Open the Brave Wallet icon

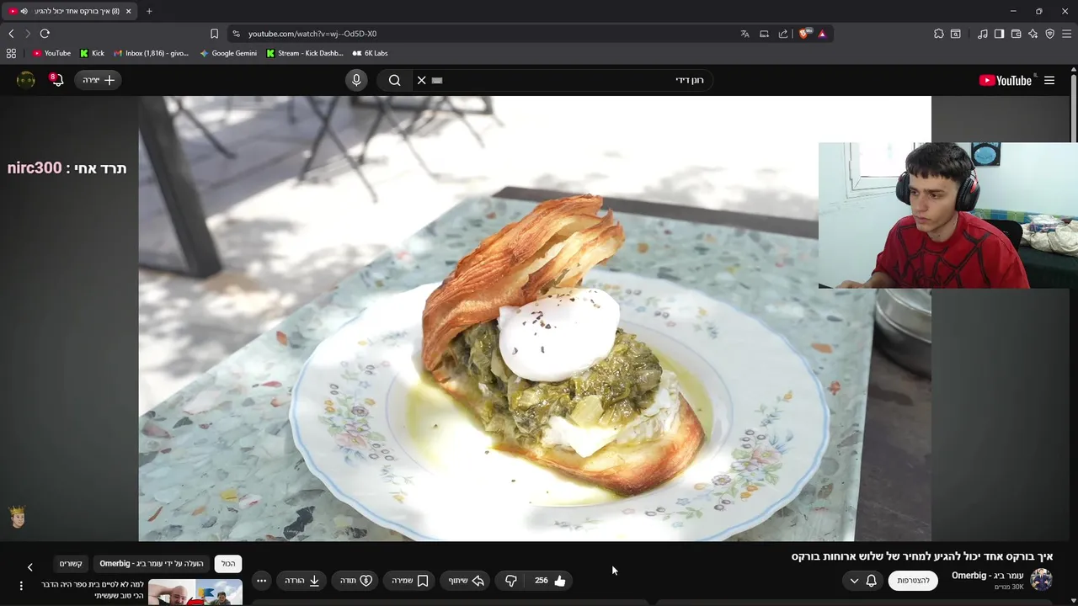point(1017,34)
